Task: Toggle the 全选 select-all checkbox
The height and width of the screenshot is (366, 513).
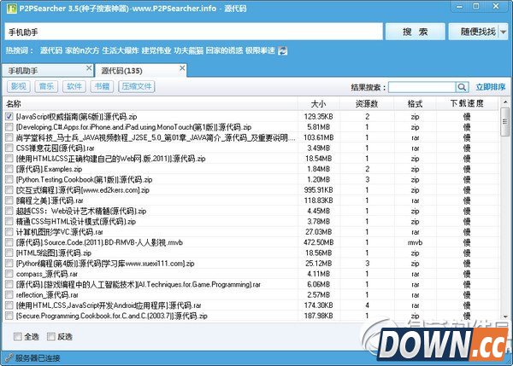Action: click(18, 336)
